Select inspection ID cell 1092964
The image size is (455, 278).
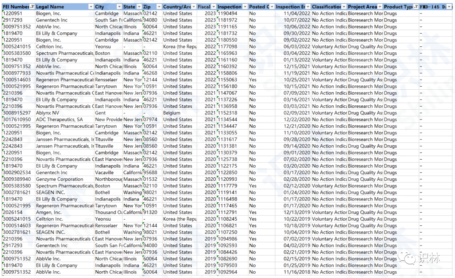tap(233, 272)
